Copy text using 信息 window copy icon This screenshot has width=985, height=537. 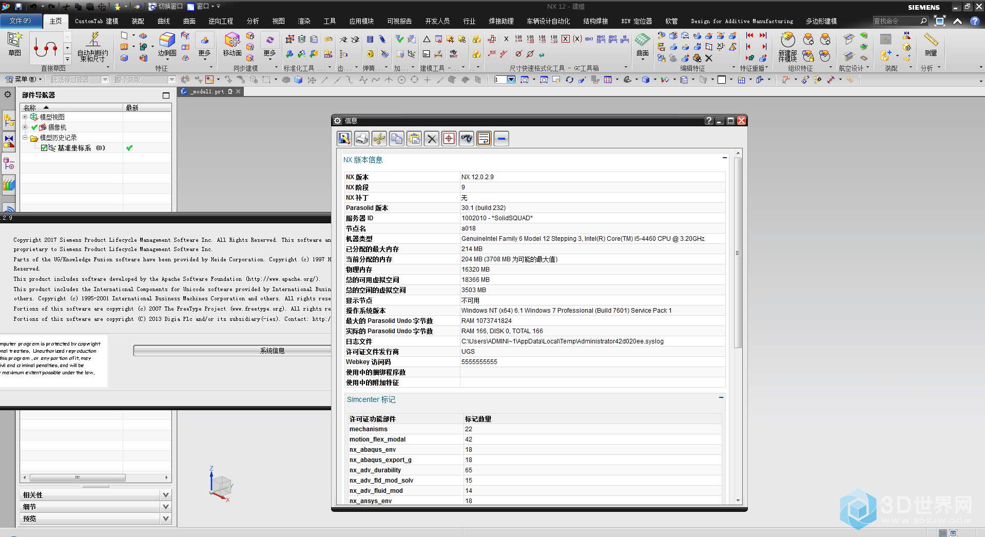(x=397, y=139)
